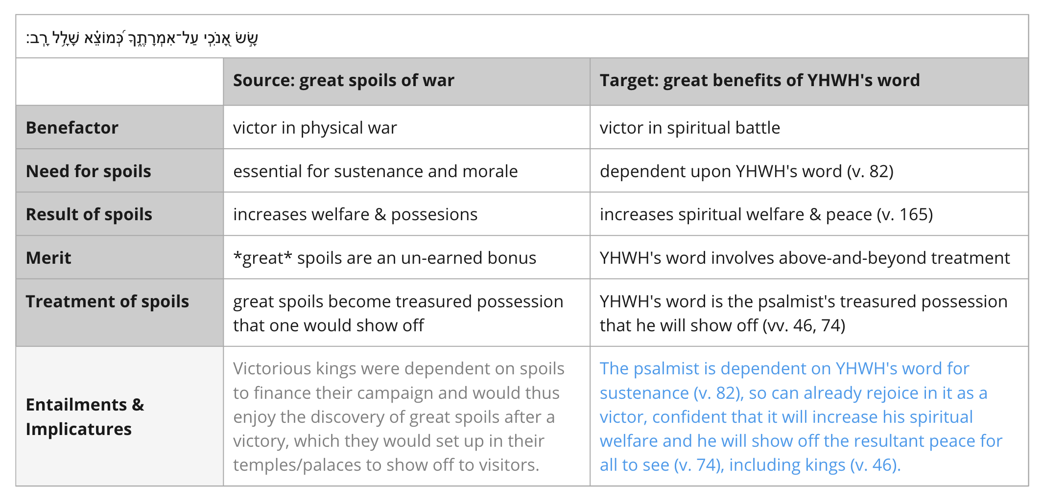Click the gray 'Victorious kings' entailment text
The height and width of the screenshot is (504, 1043).
[x=399, y=417]
